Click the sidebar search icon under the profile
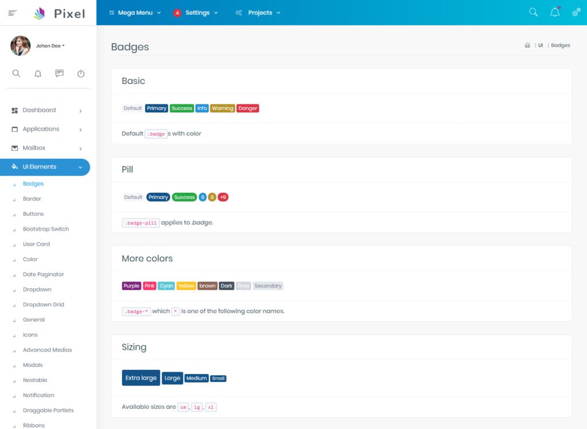 tap(16, 73)
